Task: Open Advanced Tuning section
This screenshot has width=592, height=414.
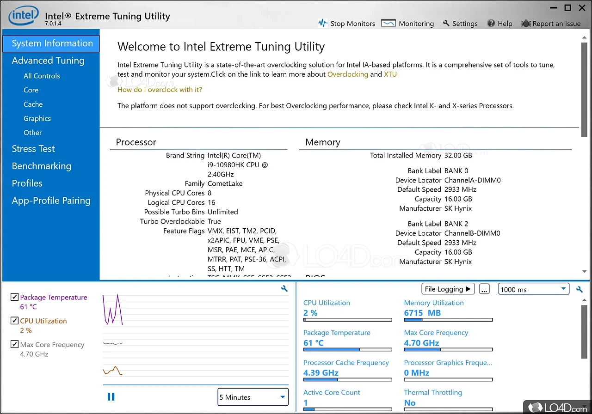Action: tap(48, 61)
